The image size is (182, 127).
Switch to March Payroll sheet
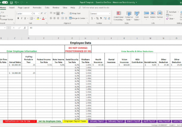133,121
